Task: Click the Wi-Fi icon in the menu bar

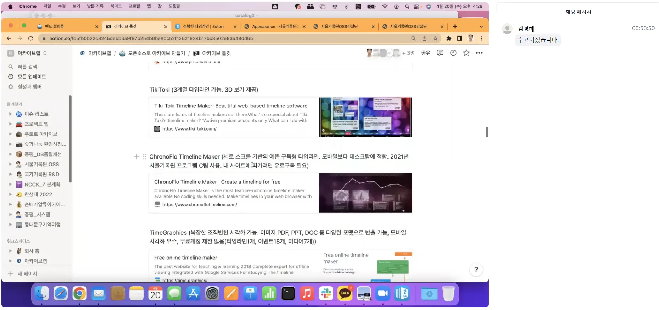Action: pyautogui.click(x=385, y=6)
